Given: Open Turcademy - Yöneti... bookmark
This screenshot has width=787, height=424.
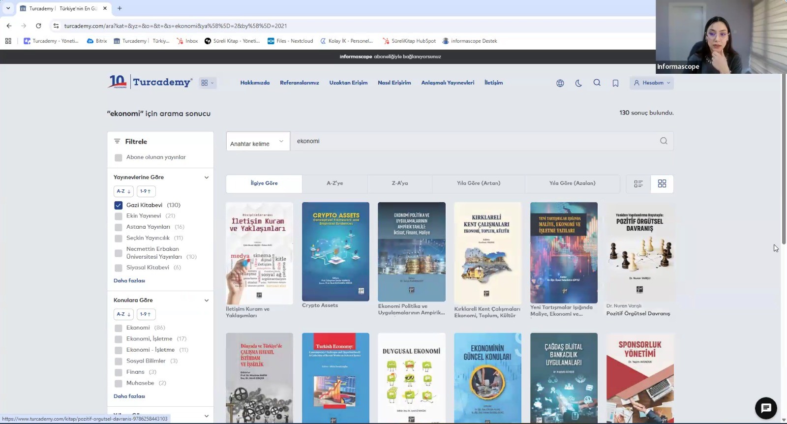Looking at the screenshot, I should [x=51, y=41].
